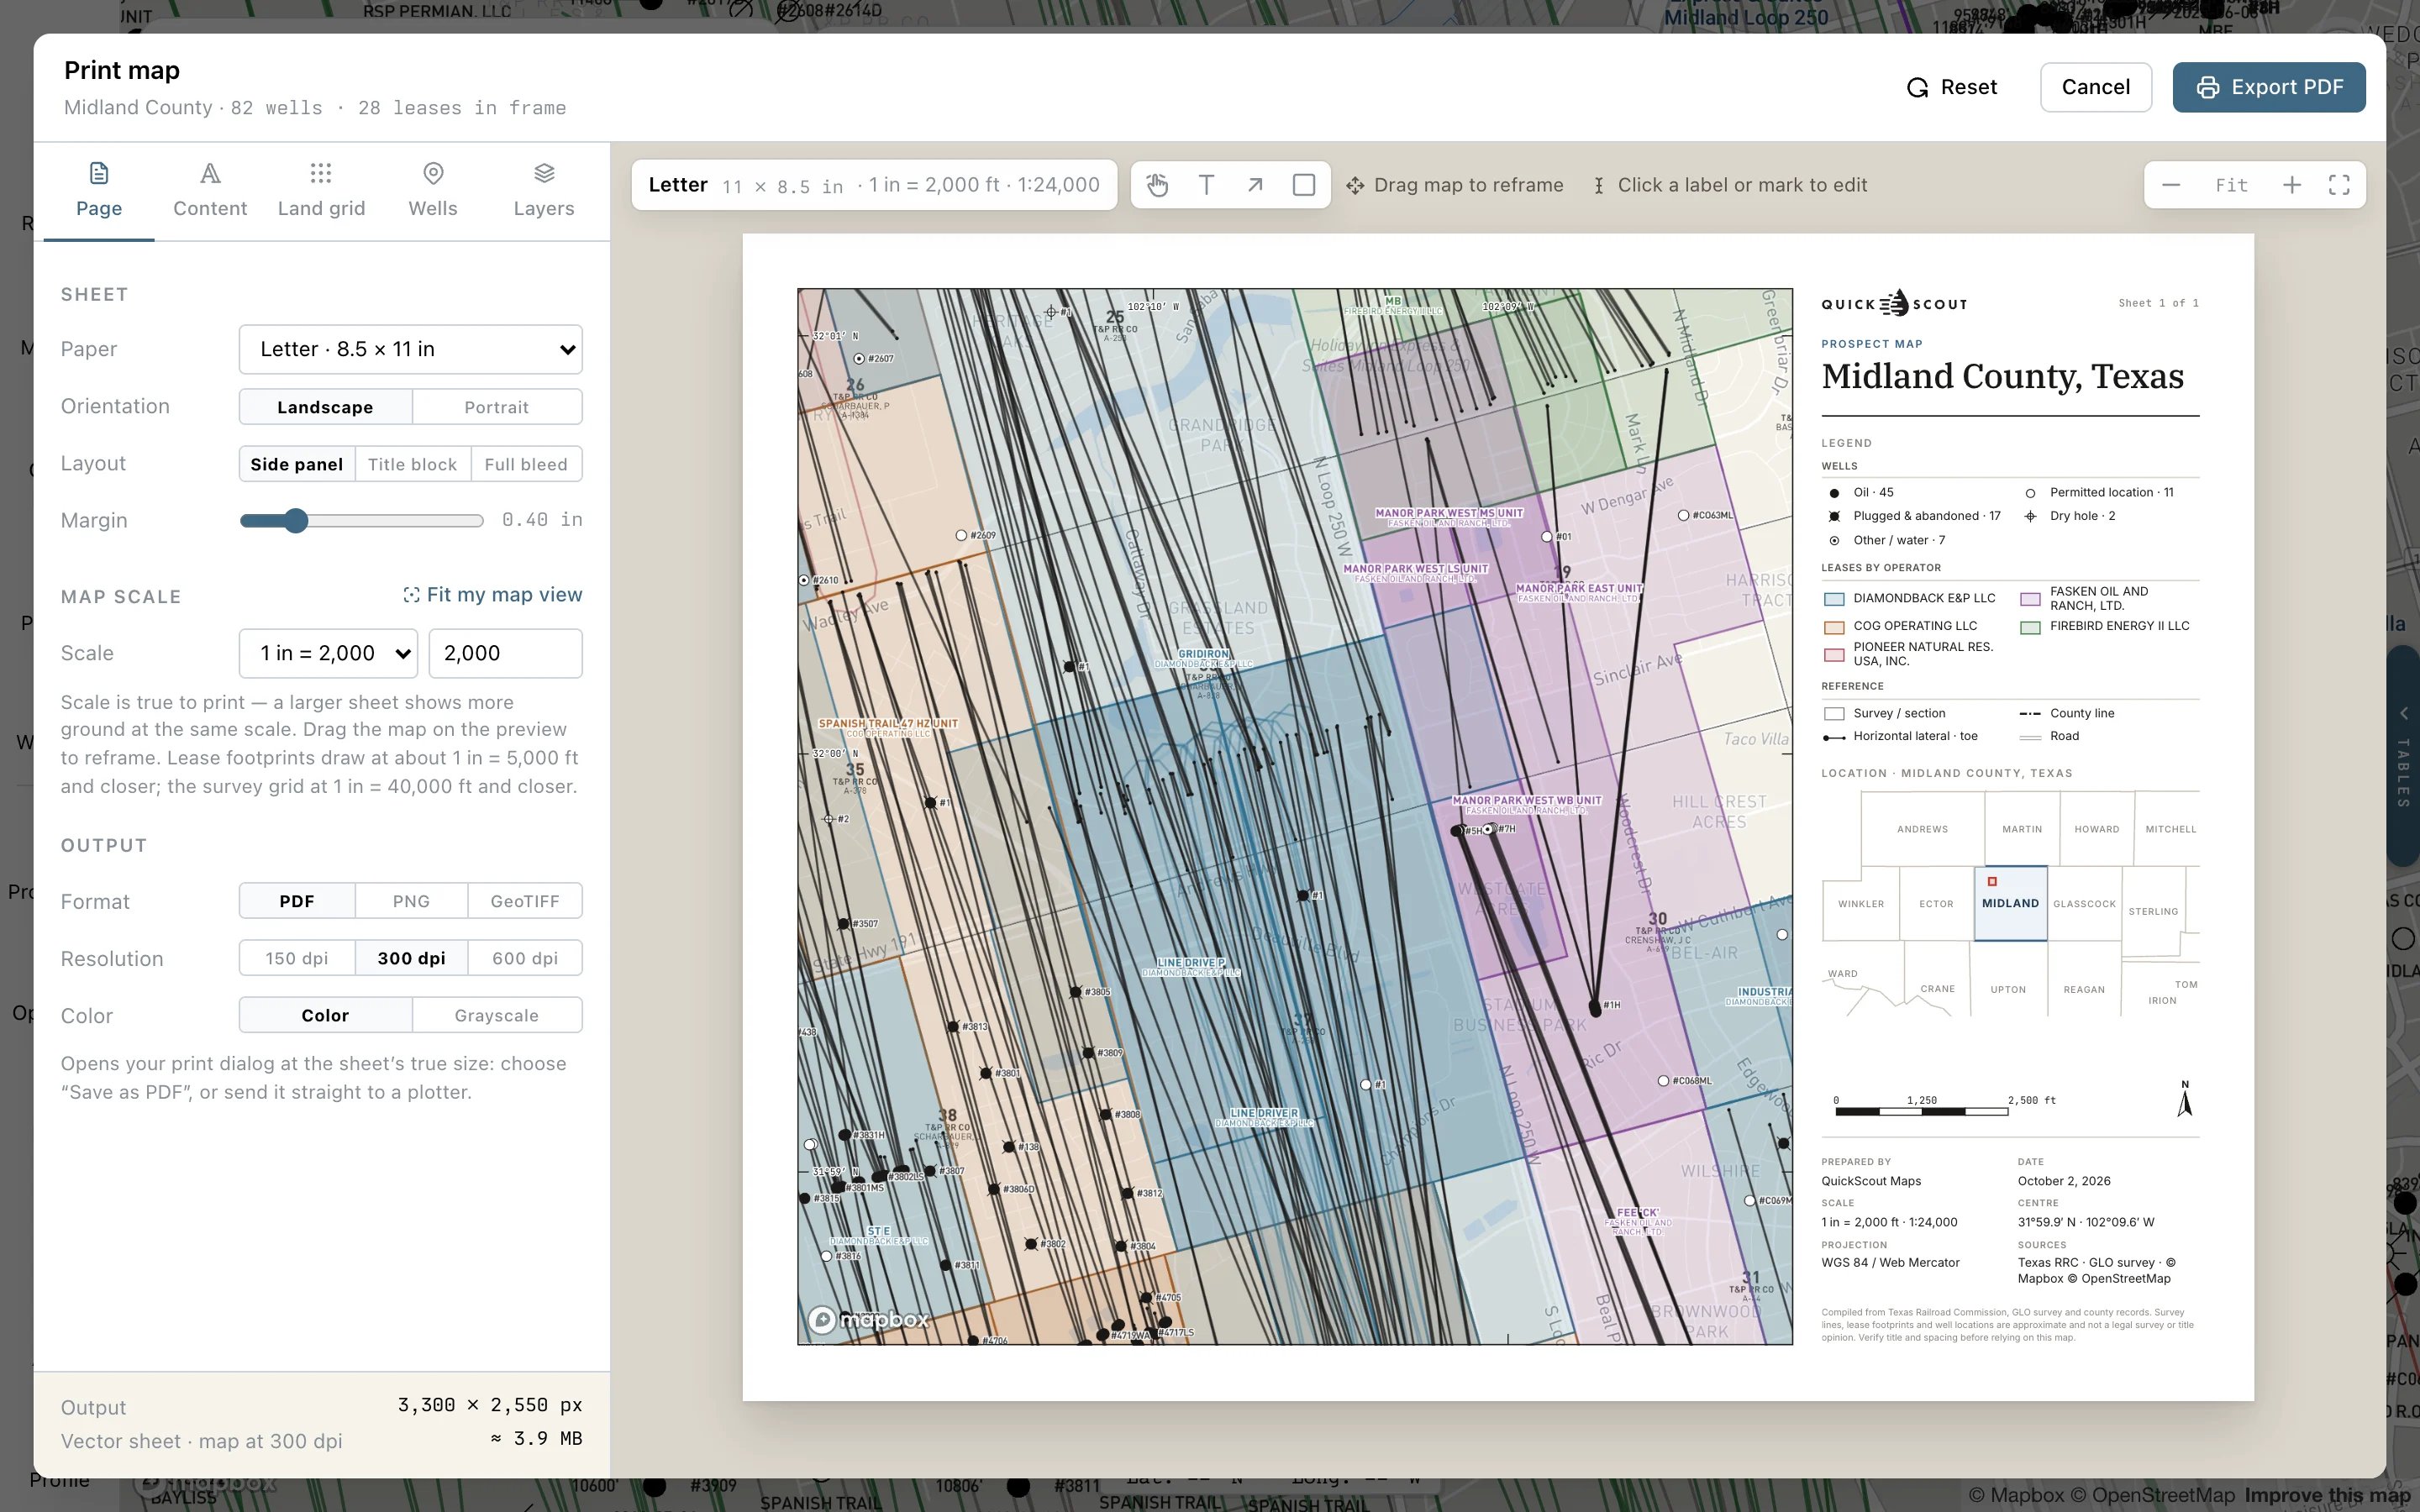Choose Title block layout
Viewport: 2420px width, 1512px height.
[x=412, y=464]
